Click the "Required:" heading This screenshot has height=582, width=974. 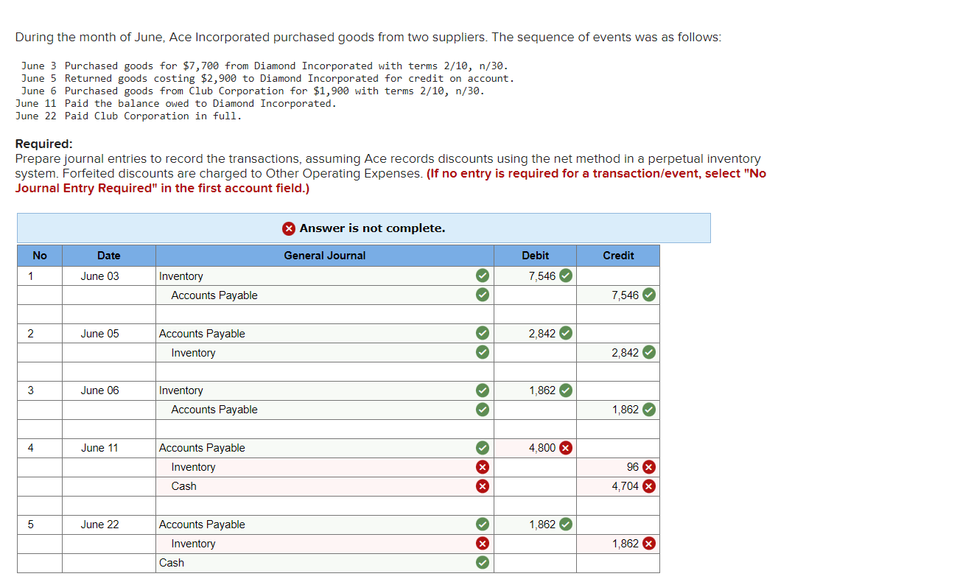click(x=43, y=144)
